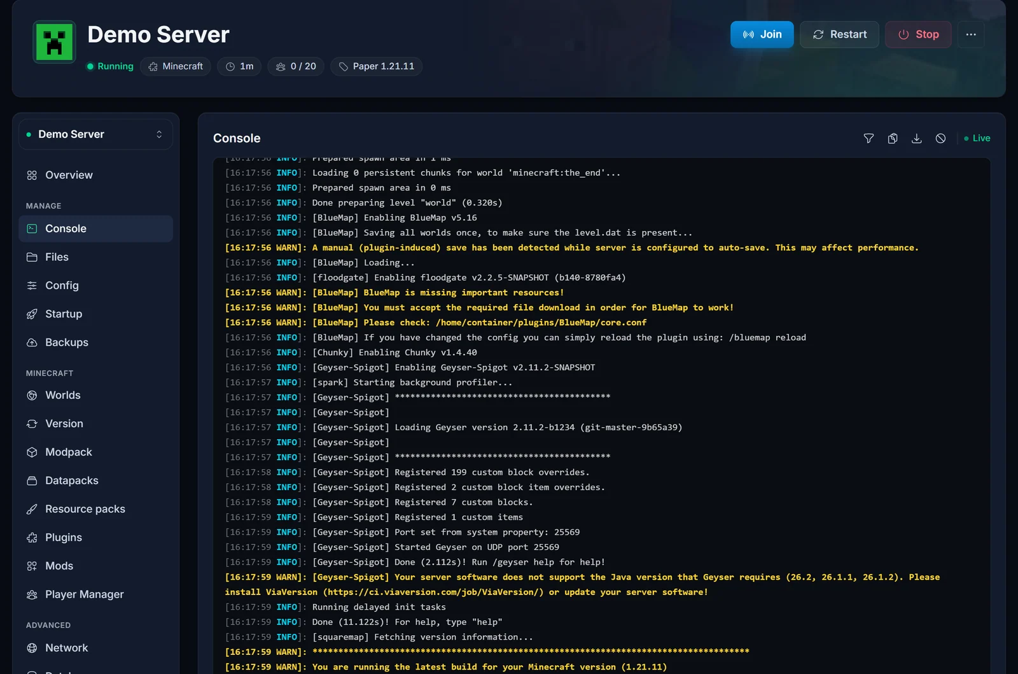The image size is (1018, 674).
Task: Copy console output with the clipboard icon
Action: 893,138
